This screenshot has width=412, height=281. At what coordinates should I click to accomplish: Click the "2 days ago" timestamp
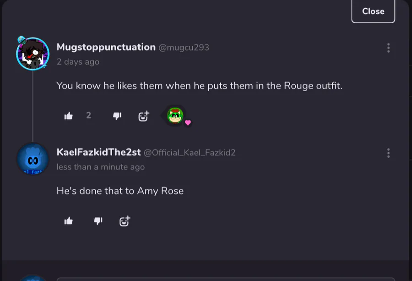coord(78,62)
